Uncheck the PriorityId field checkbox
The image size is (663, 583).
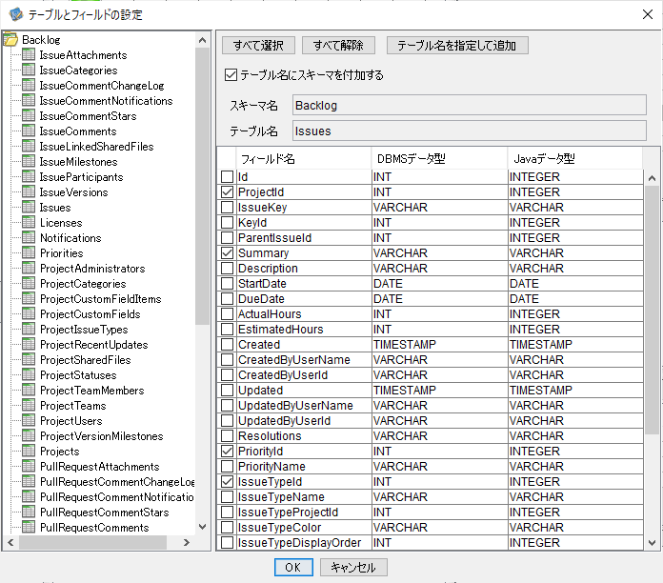coord(227,451)
